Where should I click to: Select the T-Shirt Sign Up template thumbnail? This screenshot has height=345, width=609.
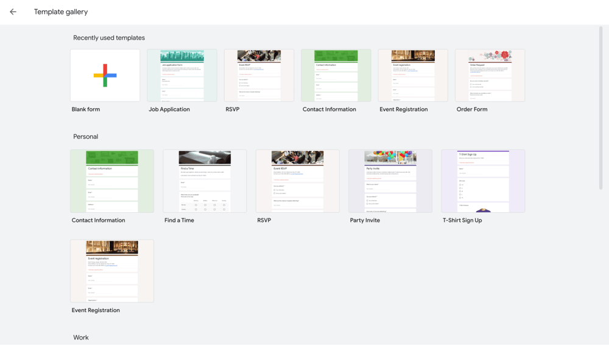[483, 181]
